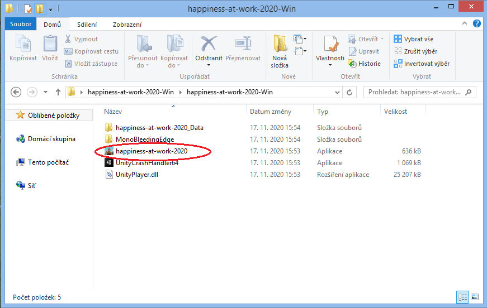
Task: Customize Quick Access Toolbar dropdown
Action: tap(50, 9)
